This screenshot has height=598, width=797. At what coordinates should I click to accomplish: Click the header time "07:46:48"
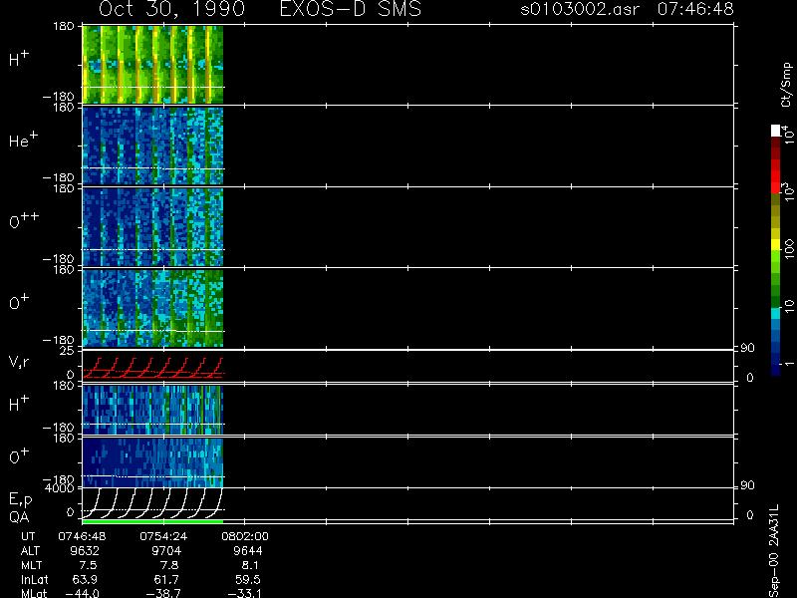coord(695,9)
